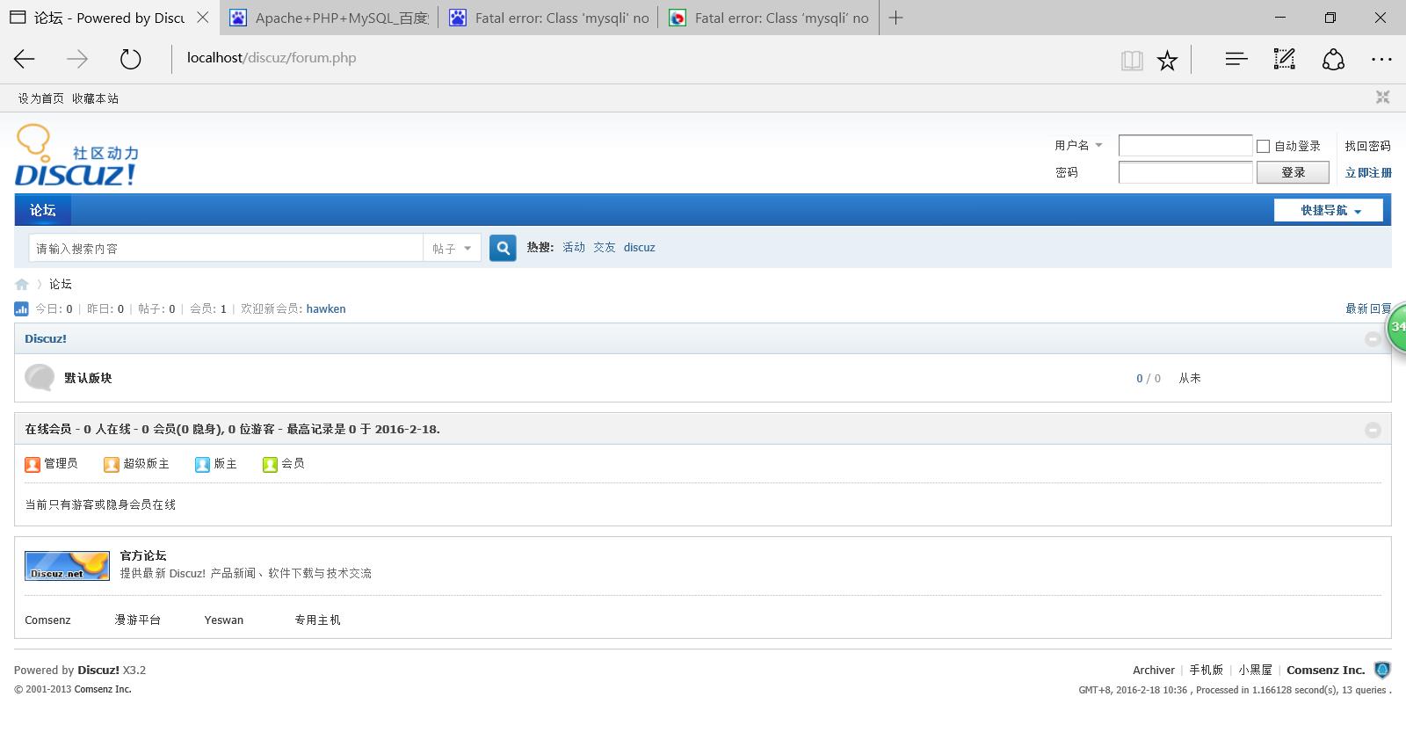Click the collapse icon on top toolbar
Viewport: 1406px width, 747px height.
[x=1382, y=98]
